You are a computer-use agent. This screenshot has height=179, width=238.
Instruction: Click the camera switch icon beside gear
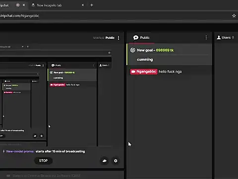(x=105, y=161)
